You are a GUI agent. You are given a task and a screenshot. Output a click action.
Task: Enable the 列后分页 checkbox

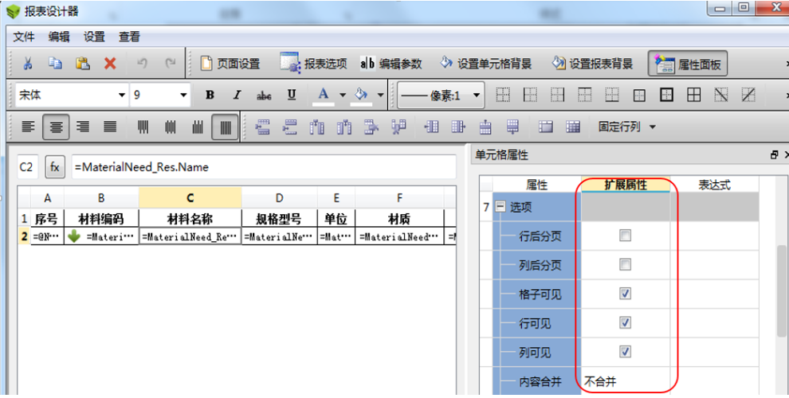625,264
